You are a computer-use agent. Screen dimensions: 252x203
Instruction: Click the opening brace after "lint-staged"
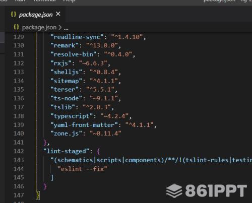pos(98,151)
